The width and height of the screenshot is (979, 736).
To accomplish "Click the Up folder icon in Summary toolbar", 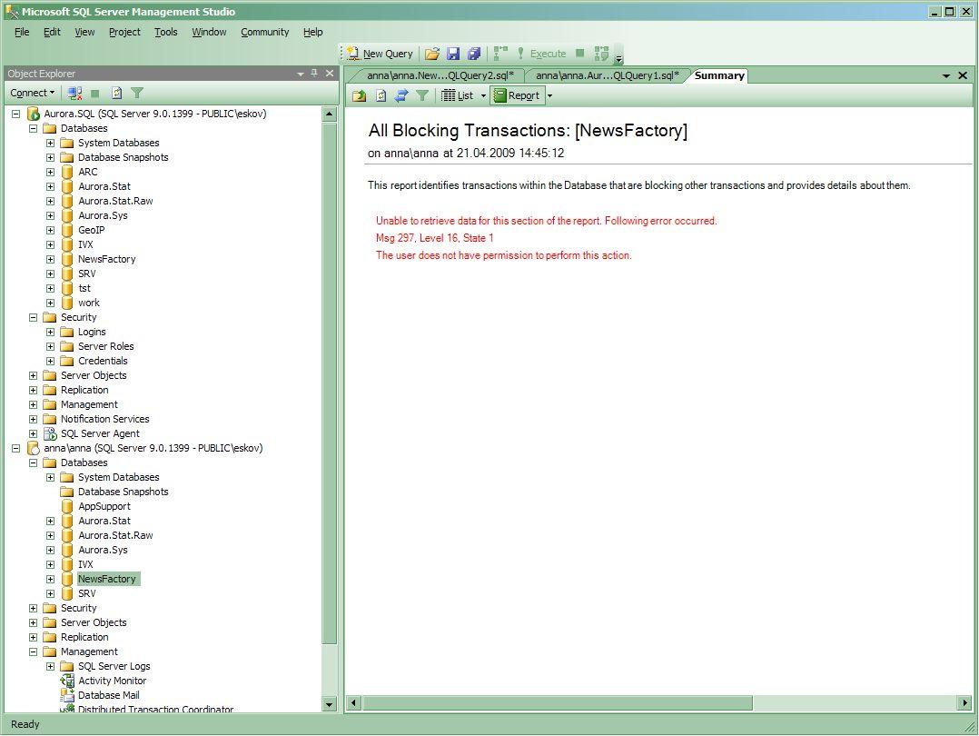I will click(359, 95).
